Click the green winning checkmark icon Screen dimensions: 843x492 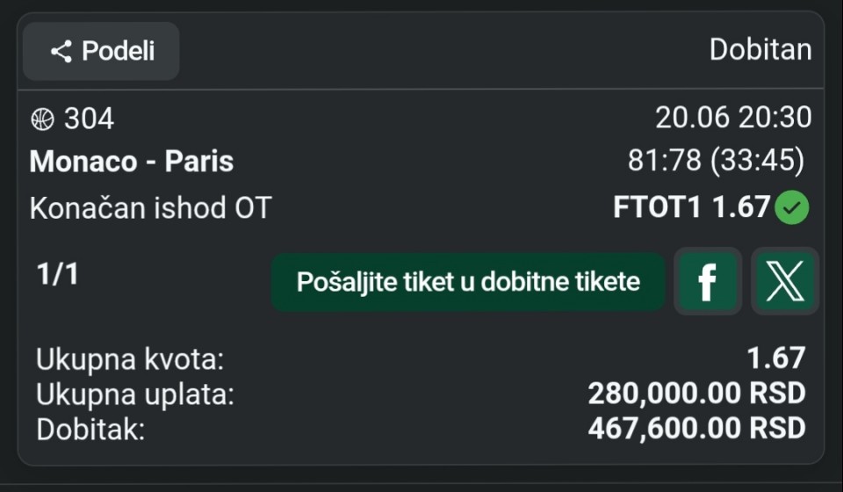(x=791, y=207)
